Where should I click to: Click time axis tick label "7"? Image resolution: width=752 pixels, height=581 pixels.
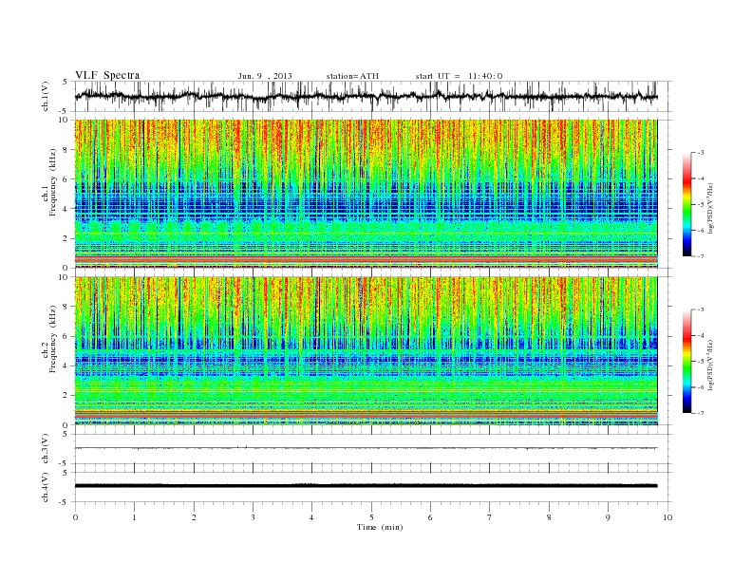click(490, 517)
